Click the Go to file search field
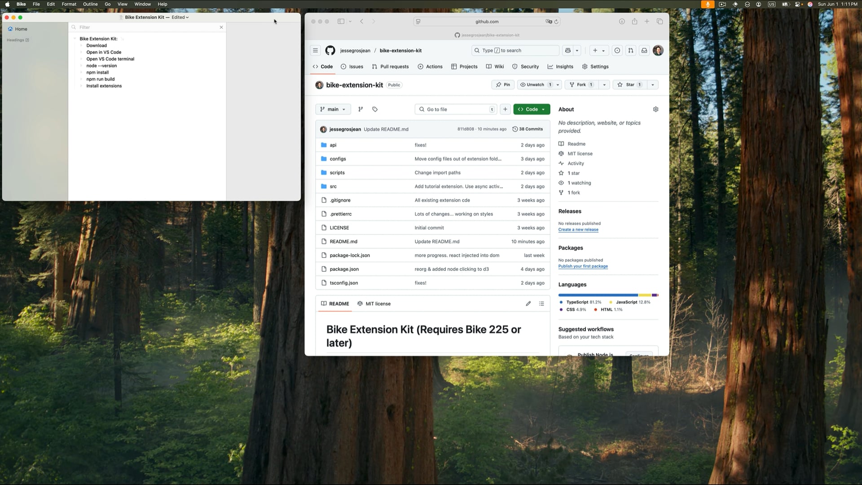862x485 pixels. coord(456,109)
